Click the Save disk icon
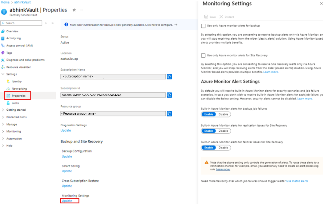This screenshot has width=323, height=204. tap(206, 16)
